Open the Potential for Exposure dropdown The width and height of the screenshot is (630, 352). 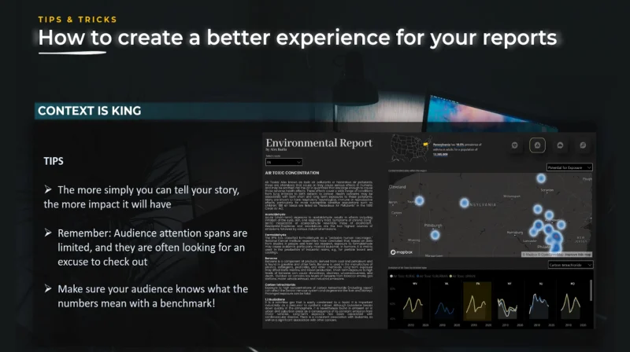569,167
